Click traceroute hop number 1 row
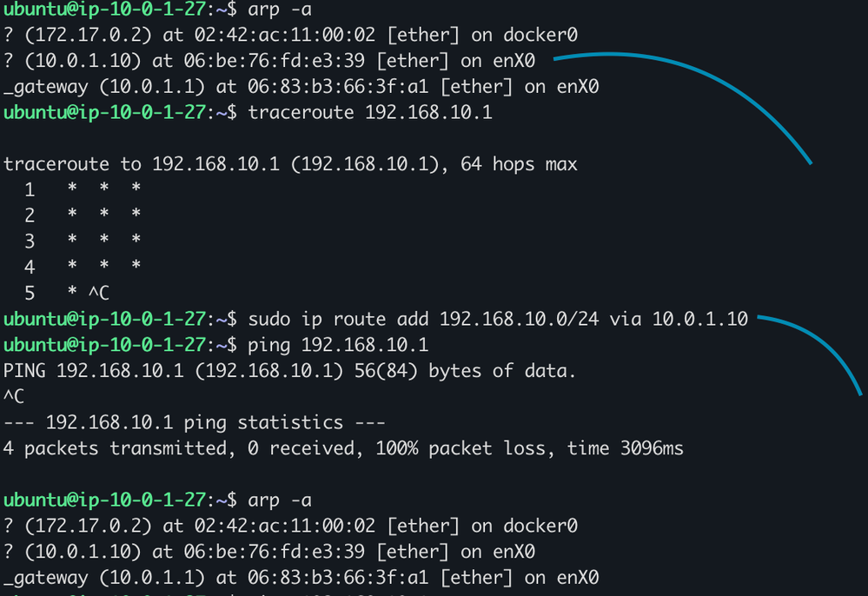This screenshot has height=596, width=868. 83,189
